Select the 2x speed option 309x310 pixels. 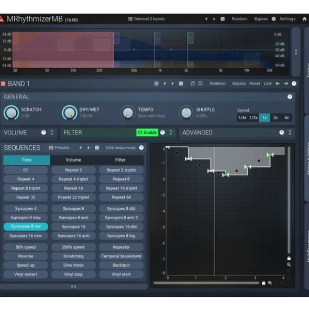click(275, 118)
